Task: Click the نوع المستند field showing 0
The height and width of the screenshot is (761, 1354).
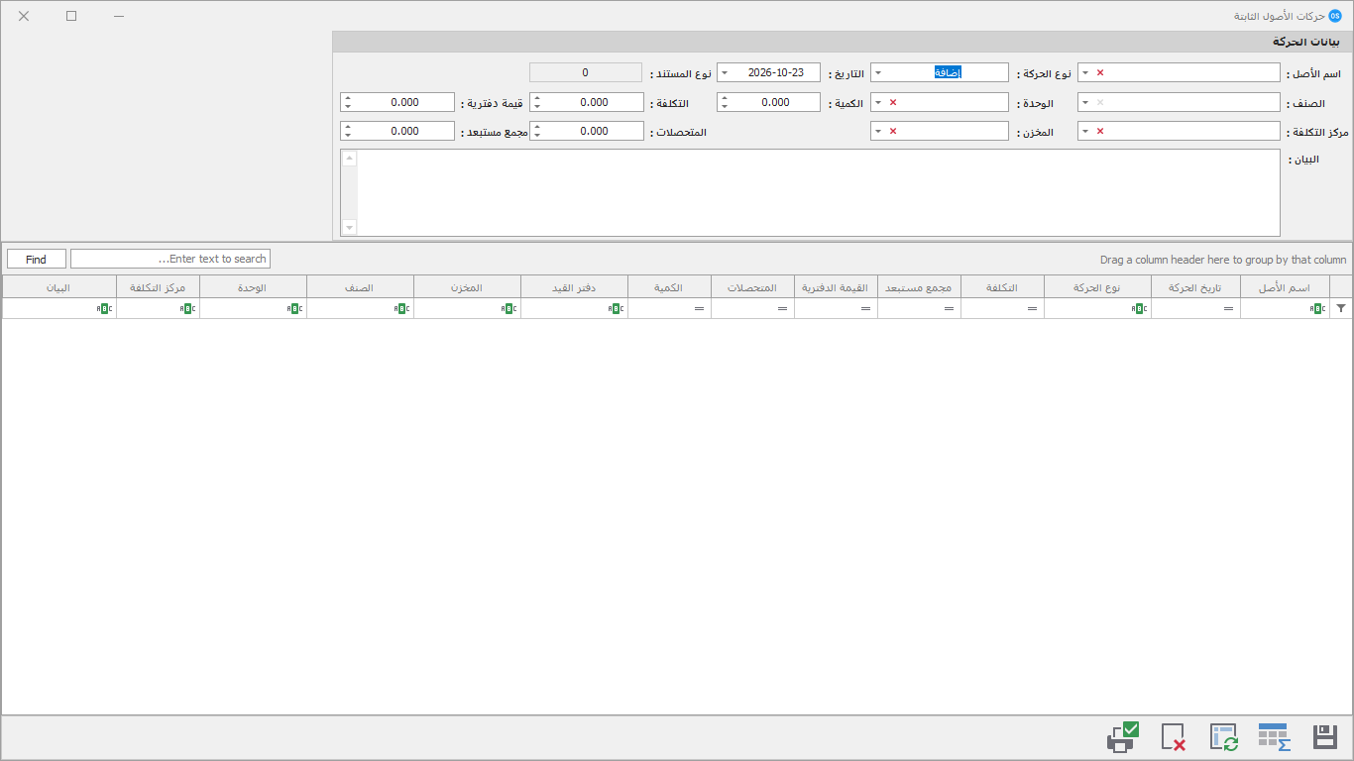Action: [586, 73]
